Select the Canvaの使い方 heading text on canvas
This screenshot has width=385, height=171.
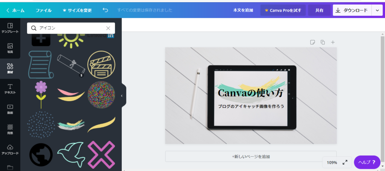(250, 93)
